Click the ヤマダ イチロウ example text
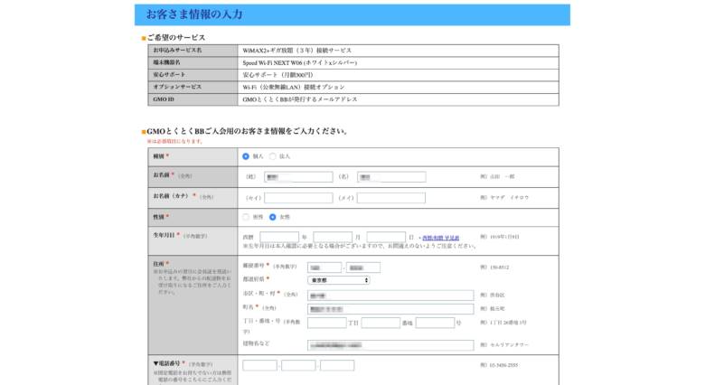 click(510, 197)
